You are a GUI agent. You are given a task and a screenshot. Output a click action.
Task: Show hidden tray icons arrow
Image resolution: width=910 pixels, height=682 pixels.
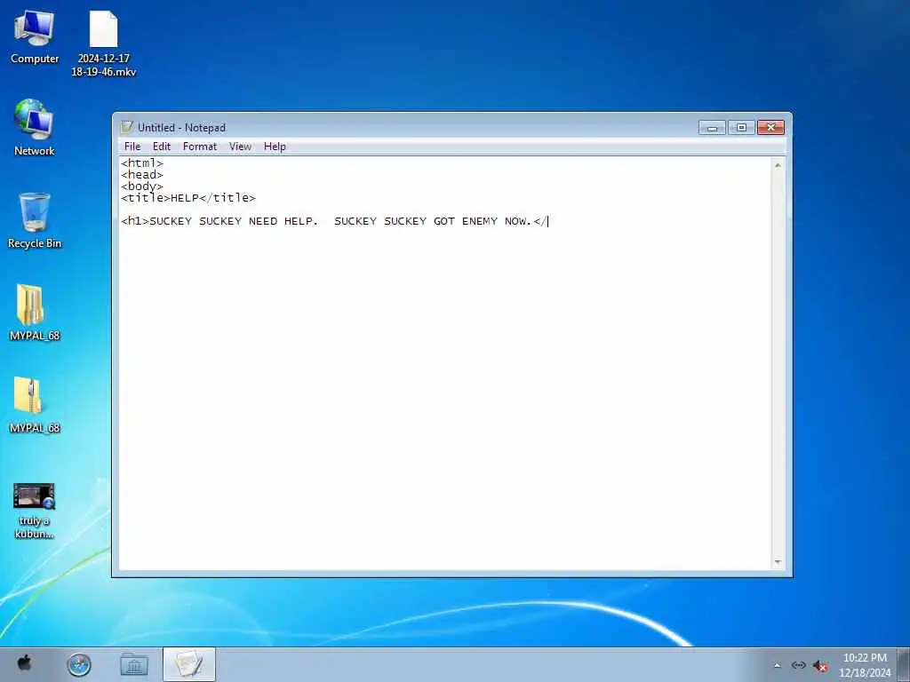pos(777,665)
